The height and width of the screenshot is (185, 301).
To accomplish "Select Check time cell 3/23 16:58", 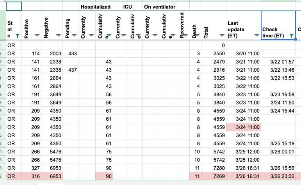I will (278, 95).
